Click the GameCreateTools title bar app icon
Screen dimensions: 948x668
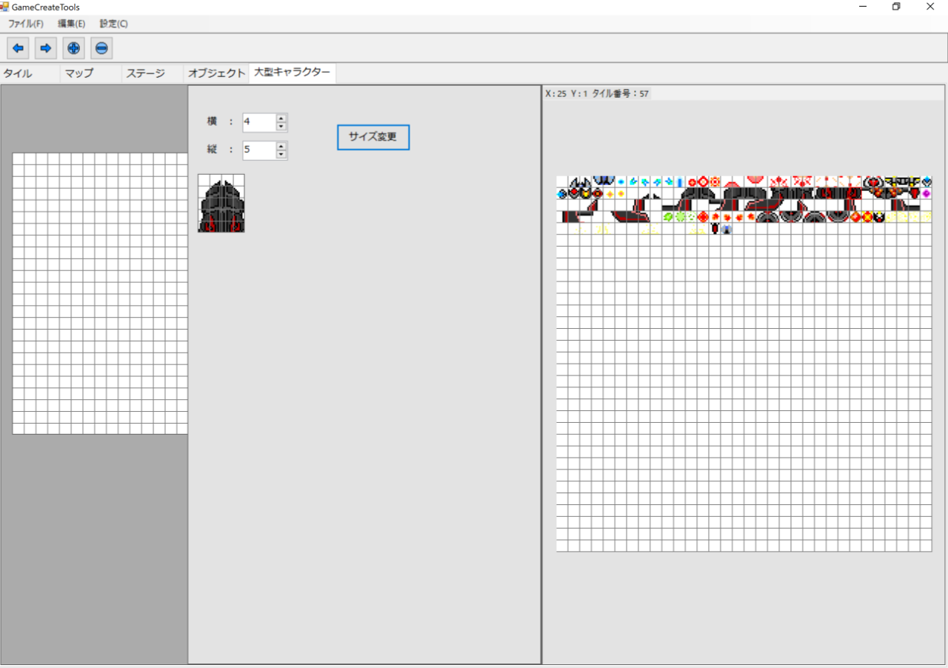5,7
